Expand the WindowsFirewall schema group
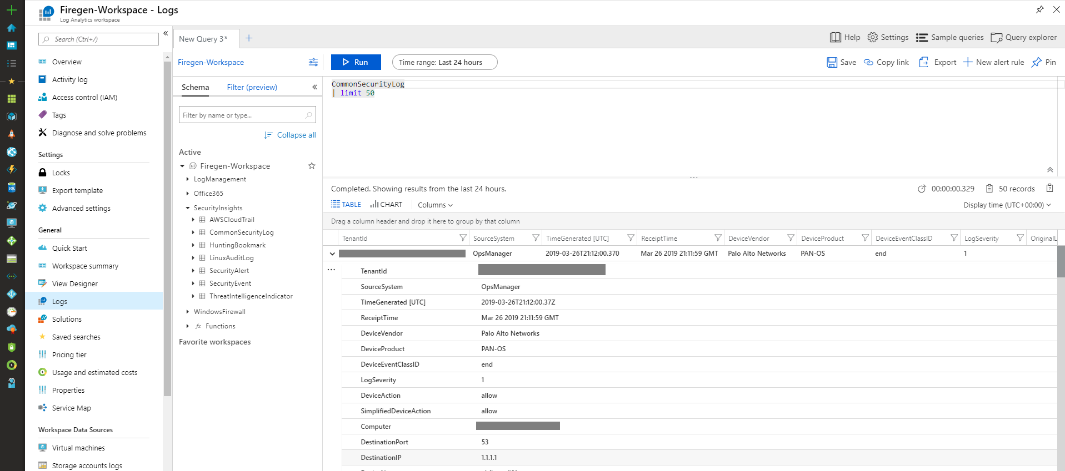The image size is (1065, 471). click(187, 312)
